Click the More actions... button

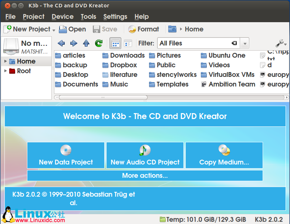tap(145, 176)
